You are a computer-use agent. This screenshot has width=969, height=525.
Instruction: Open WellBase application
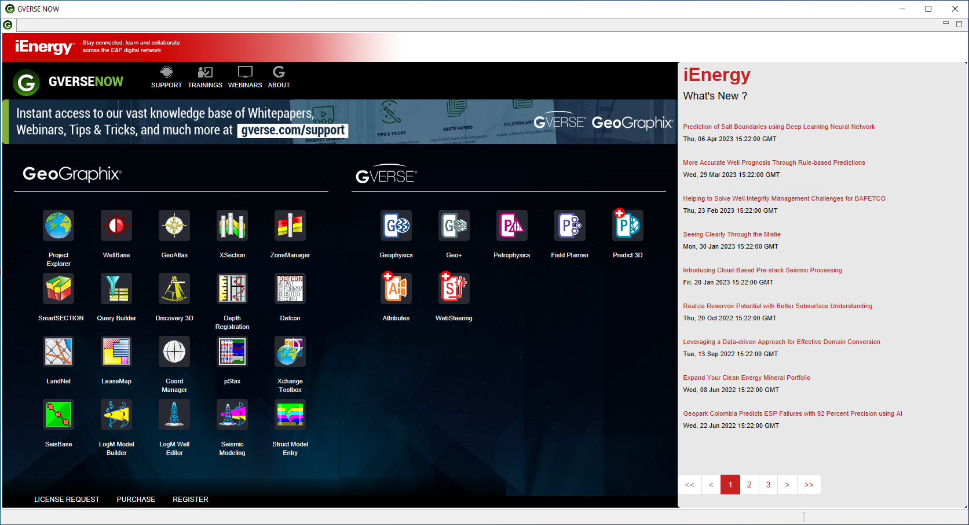pyautogui.click(x=116, y=225)
